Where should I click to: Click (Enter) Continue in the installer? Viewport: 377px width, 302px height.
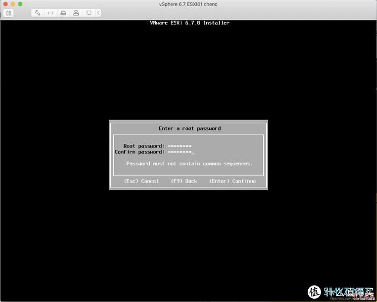[x=232, y=181]
